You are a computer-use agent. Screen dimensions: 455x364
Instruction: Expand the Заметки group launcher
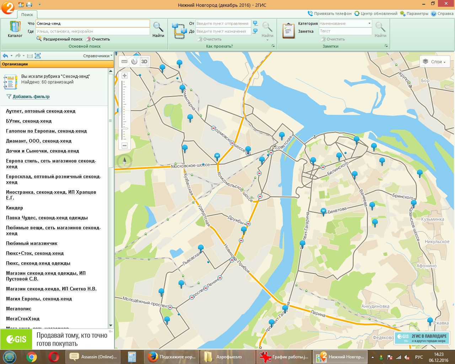click(x=386, y=46)
